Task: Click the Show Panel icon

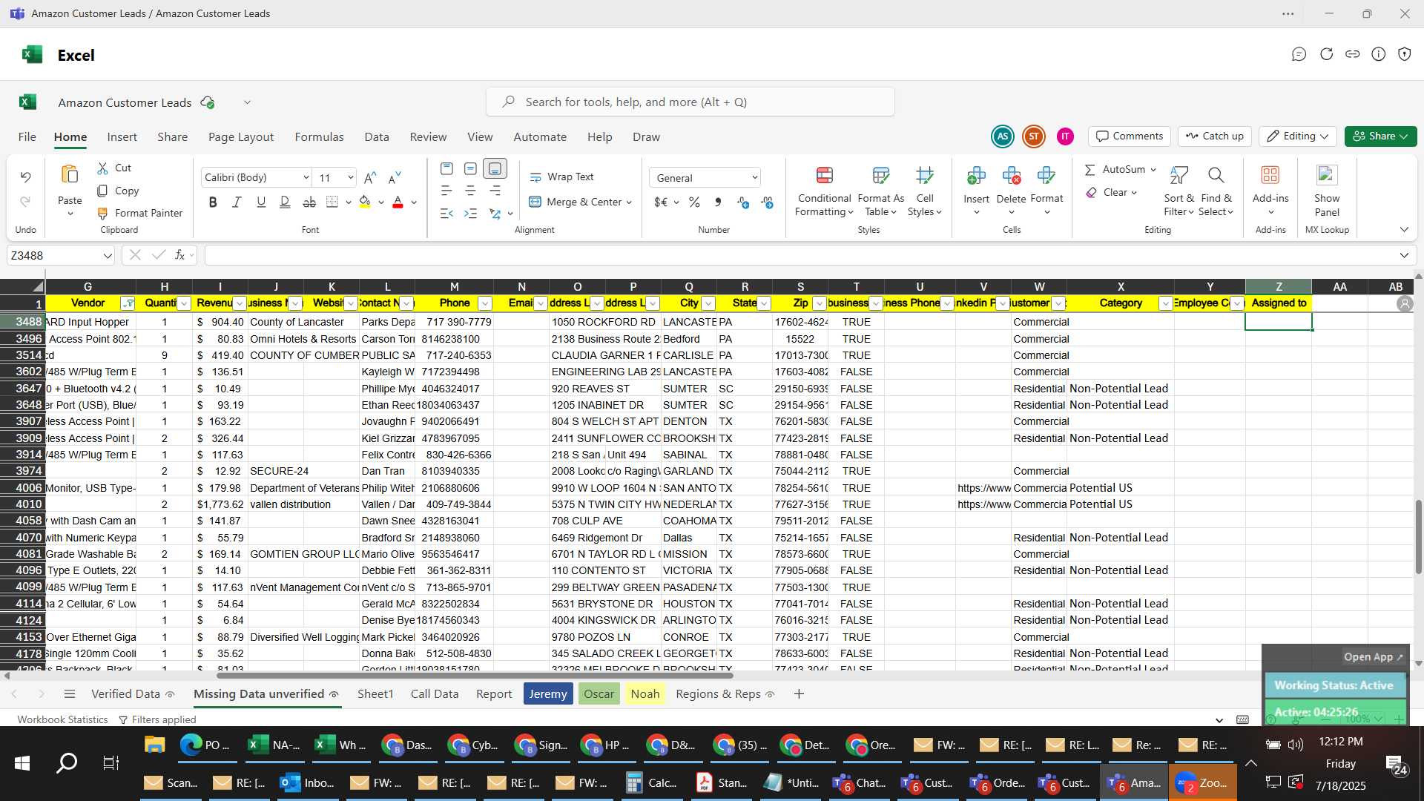Action: 1327,175
